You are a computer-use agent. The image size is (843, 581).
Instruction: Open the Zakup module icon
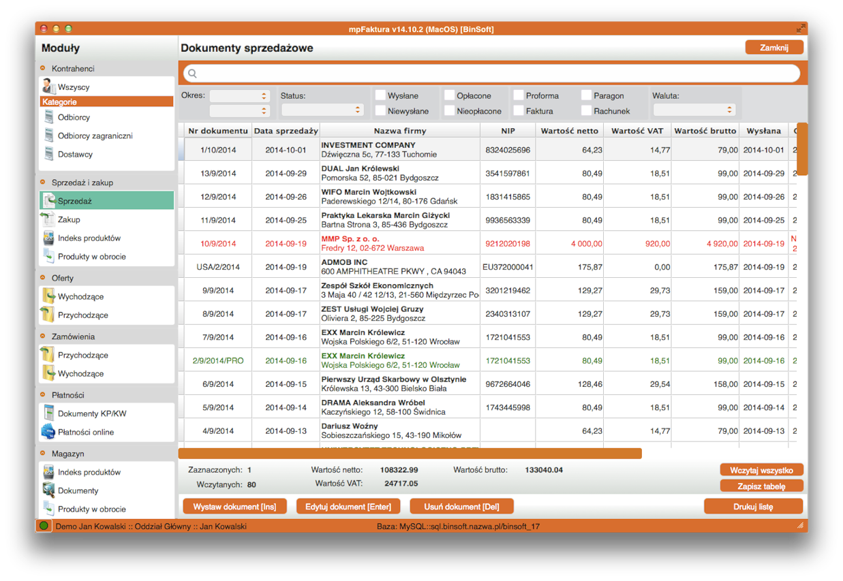click(48, 219)
